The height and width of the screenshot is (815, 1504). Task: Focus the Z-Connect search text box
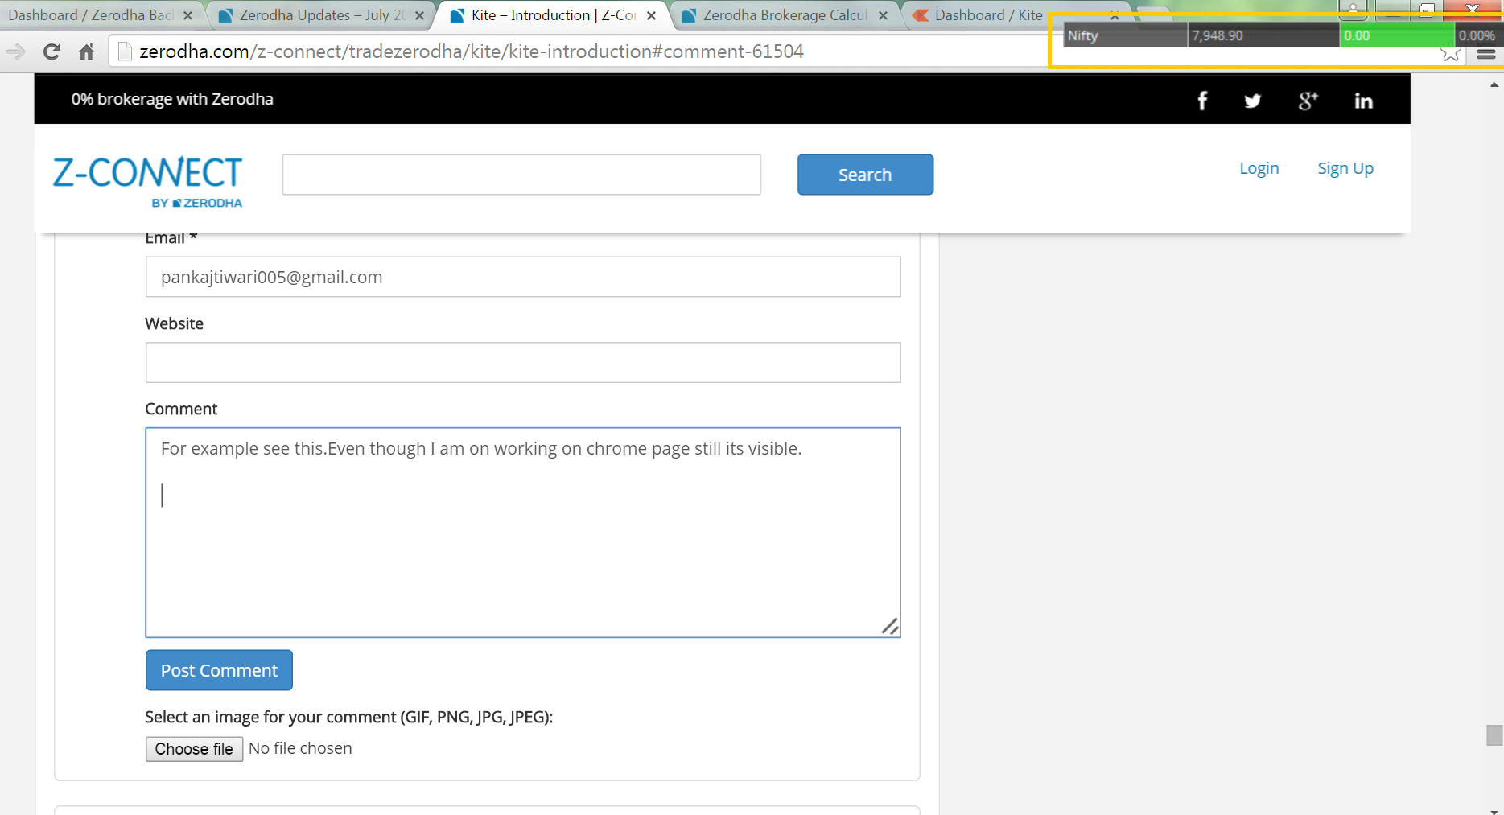click(521, 175)
